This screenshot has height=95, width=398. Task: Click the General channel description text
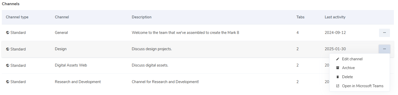tap(185, 33)
